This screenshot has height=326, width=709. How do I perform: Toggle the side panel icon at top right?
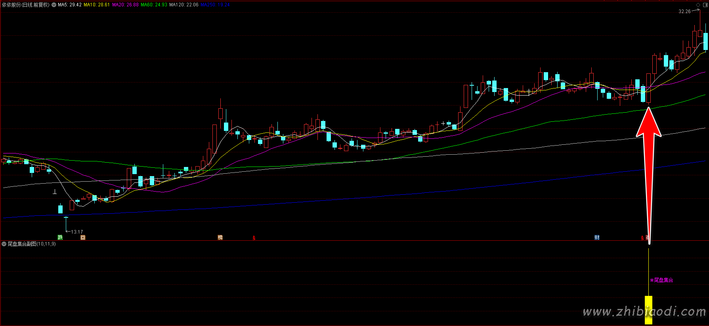click(704, 5)
